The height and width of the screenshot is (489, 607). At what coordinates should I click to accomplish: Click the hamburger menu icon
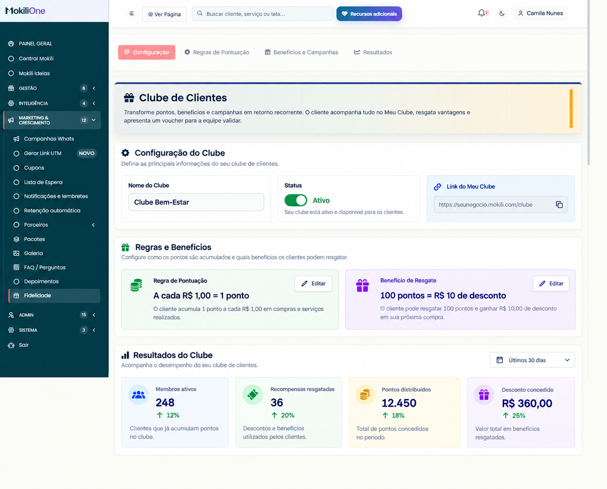[131, 14]
